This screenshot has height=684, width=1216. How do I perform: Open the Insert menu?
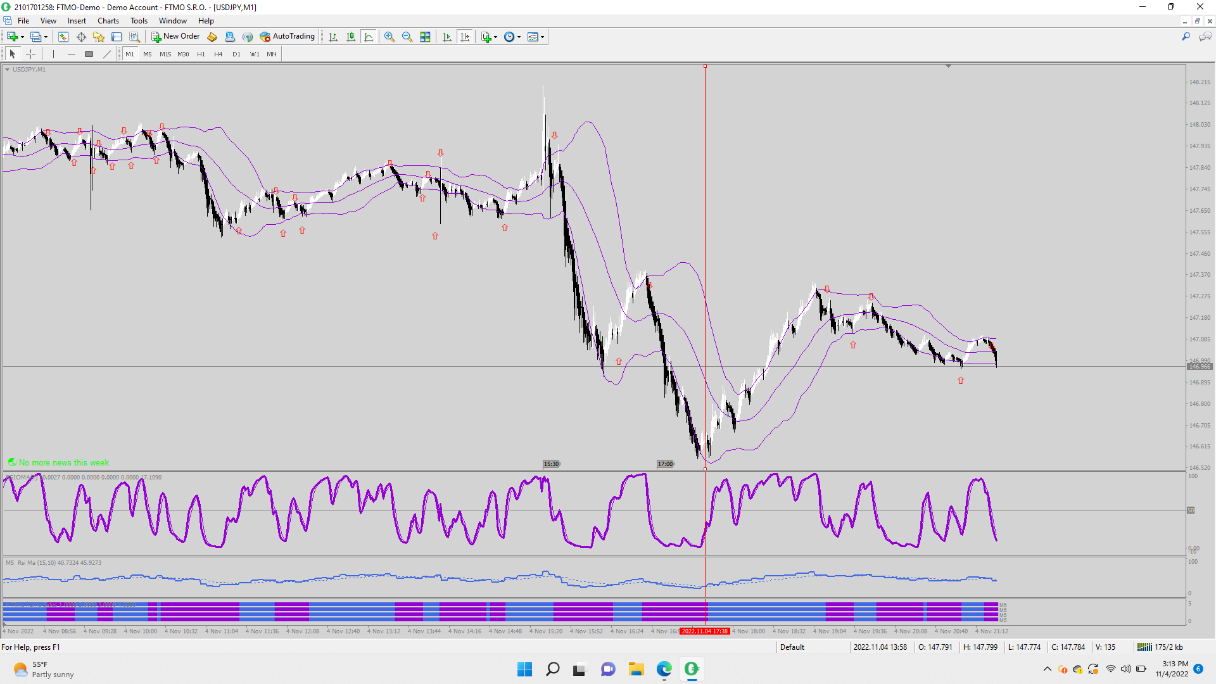coord(77,21)
